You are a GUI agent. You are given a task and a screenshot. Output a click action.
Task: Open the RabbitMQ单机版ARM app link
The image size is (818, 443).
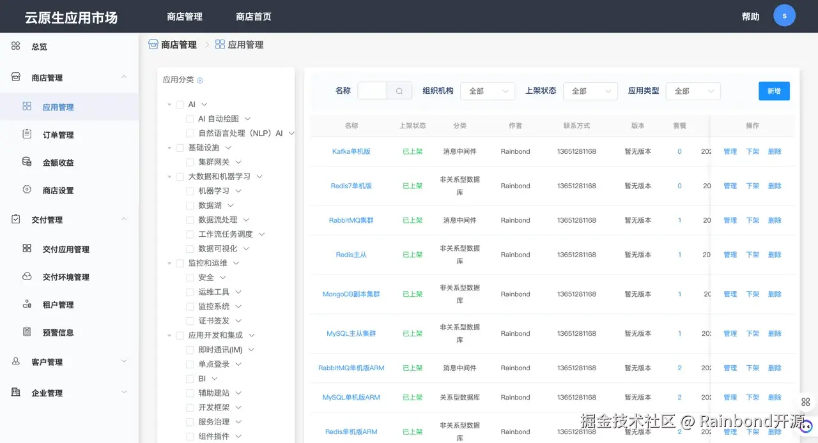[351, 368]
